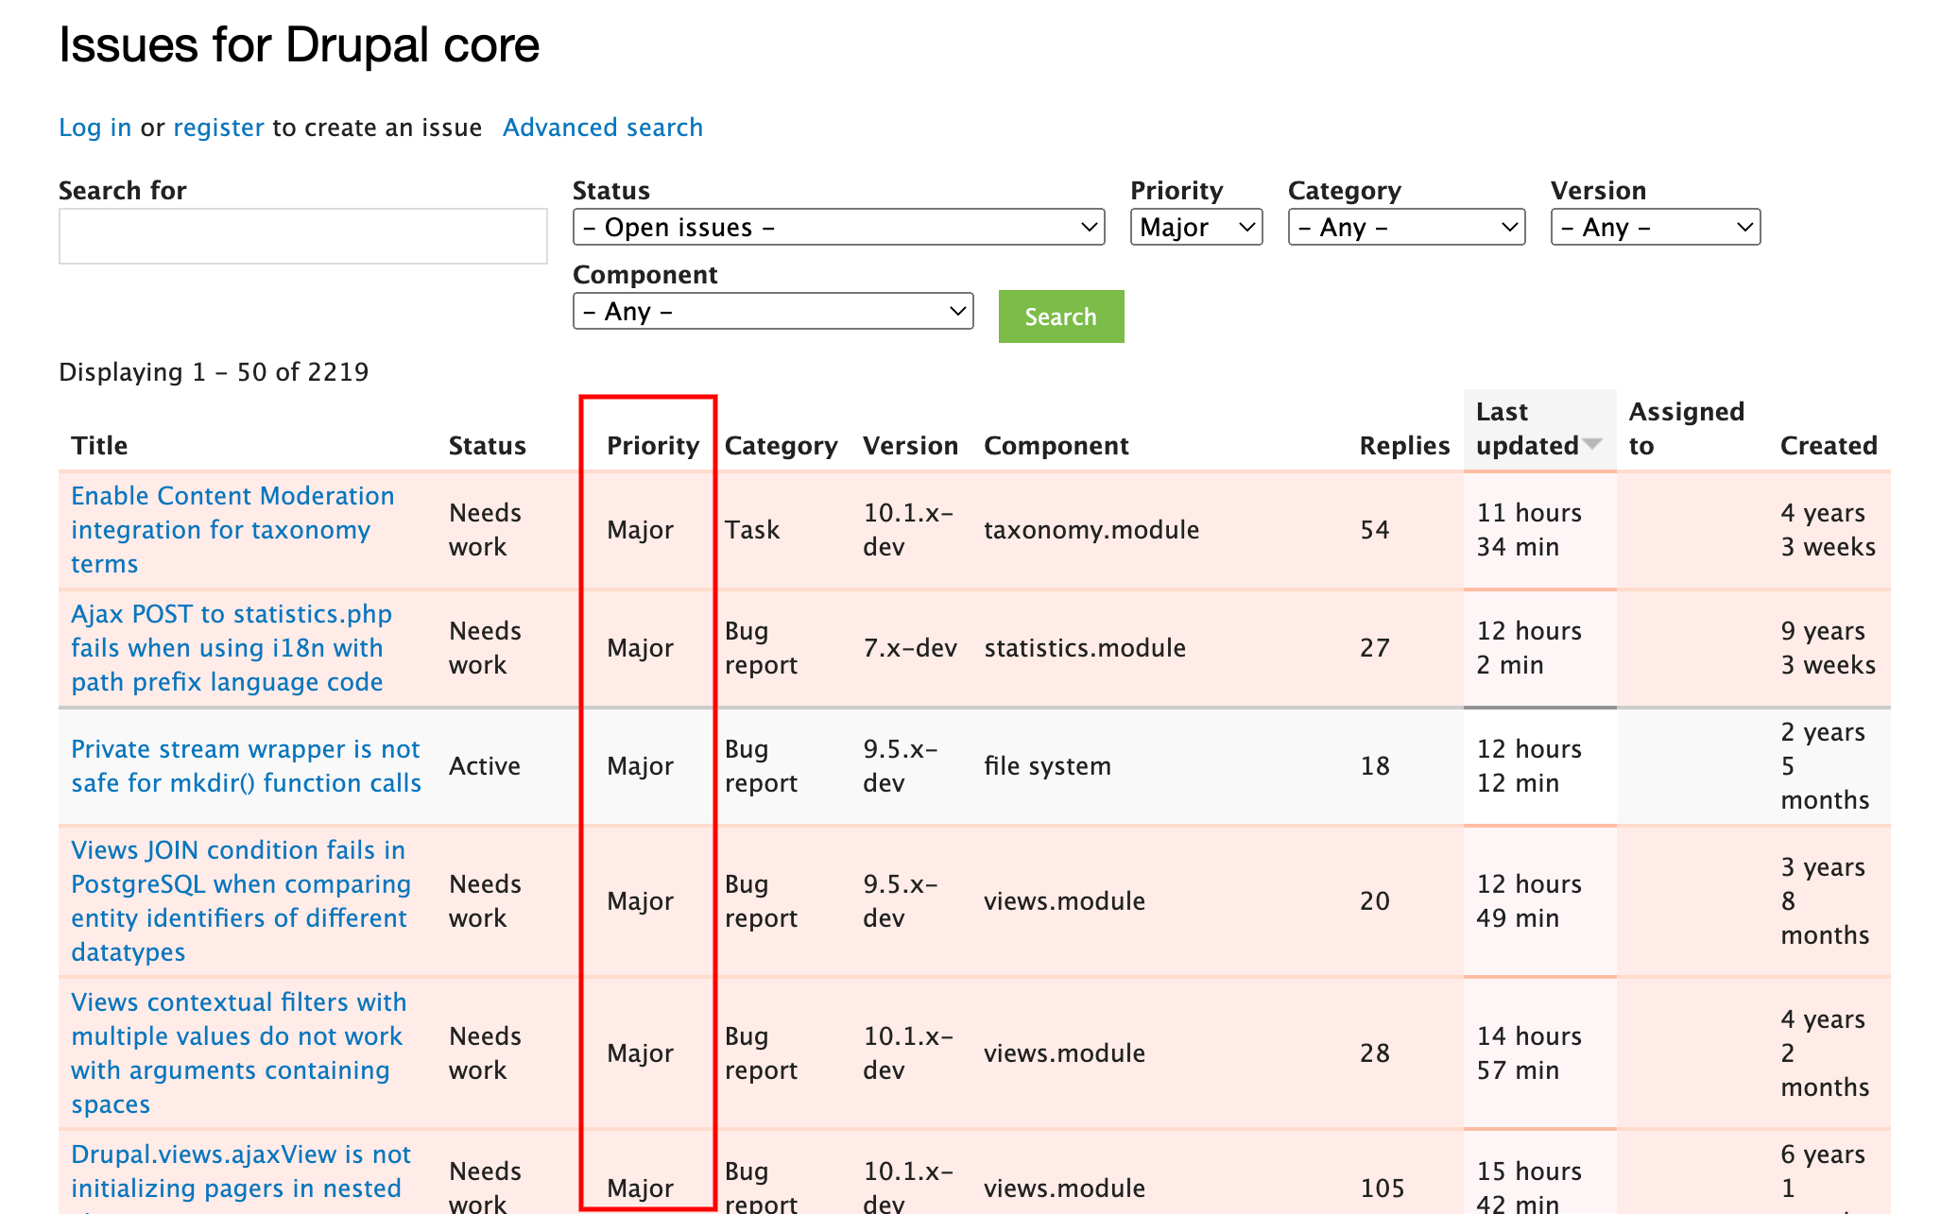Open issue Views contextual filters with multiple values

click(x=239, y=1053)
